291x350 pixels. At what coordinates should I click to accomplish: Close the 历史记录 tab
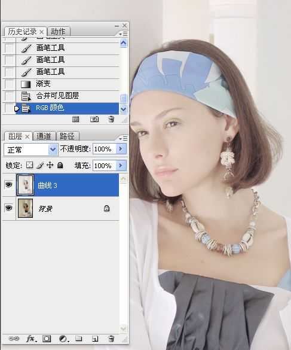[41, 32]
